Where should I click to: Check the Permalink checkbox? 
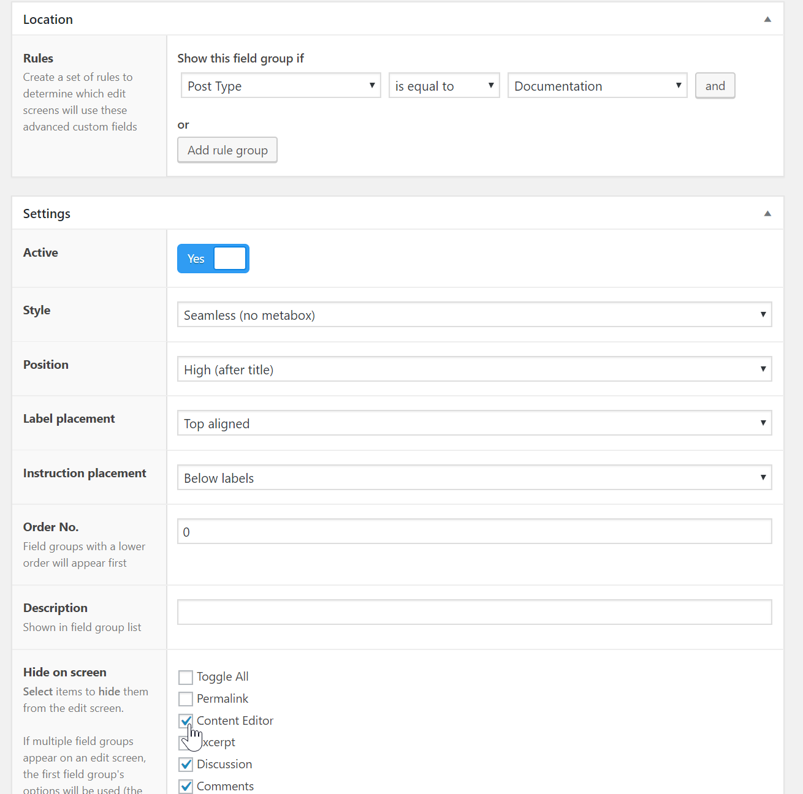pos(186,698)
